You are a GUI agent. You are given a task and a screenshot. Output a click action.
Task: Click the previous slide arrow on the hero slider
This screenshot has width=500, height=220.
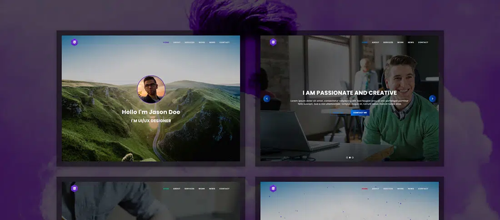pyautogui.click(x=267, y=99)
